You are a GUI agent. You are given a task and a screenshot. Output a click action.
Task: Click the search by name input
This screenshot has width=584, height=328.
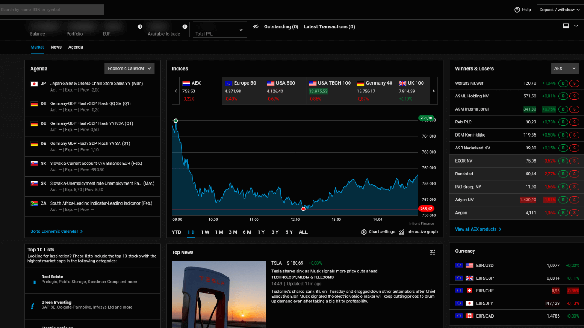click(x=52, y=10)
